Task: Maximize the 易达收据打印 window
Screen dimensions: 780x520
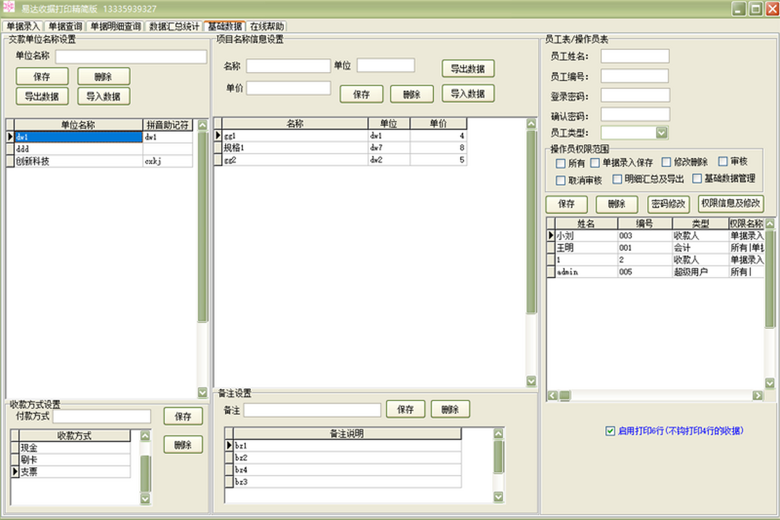Action: 755,8
